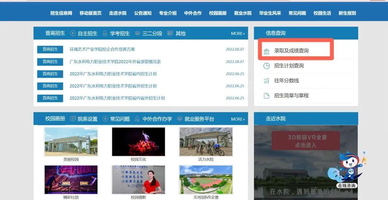
Task: Open the 校园文化 thumbnail
Action: click(x=138, y=142)
